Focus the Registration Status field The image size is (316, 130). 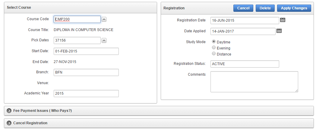click(x=245, y=64)
